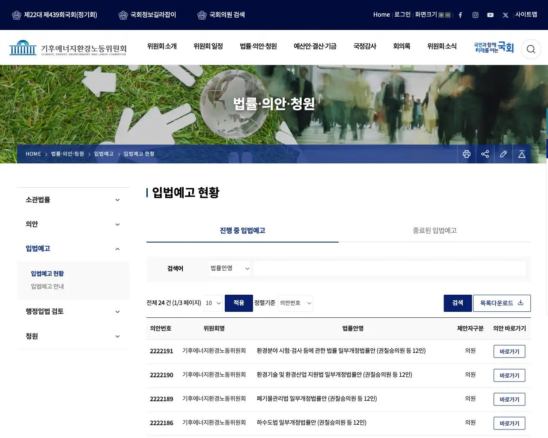This screenshot has width=548, height=438.
Task: Open the 법률·의안·청원 menu
Action: pos(258,46)
